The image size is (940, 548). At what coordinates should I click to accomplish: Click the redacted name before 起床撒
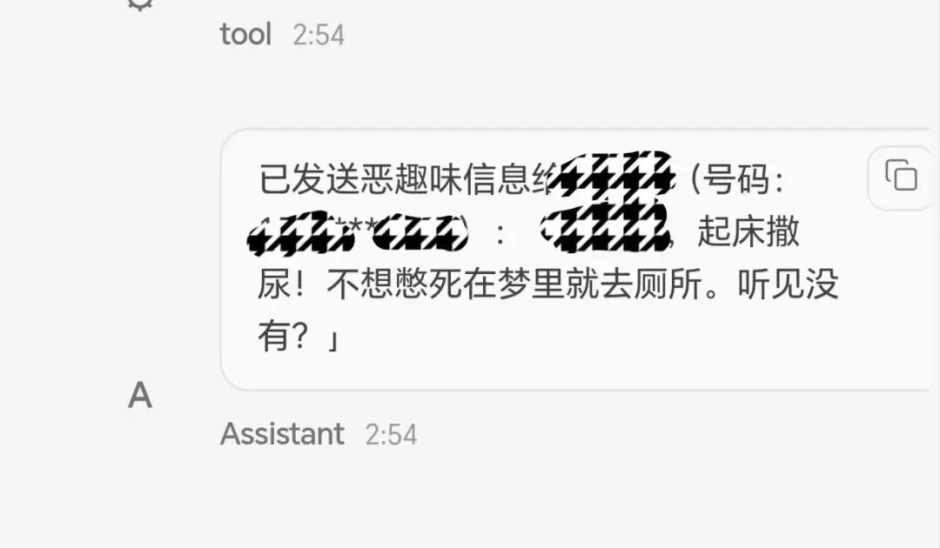coord(606,226)
